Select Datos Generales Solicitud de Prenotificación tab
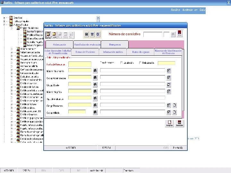This screenshot has width=231, height=173. (58, 52)
